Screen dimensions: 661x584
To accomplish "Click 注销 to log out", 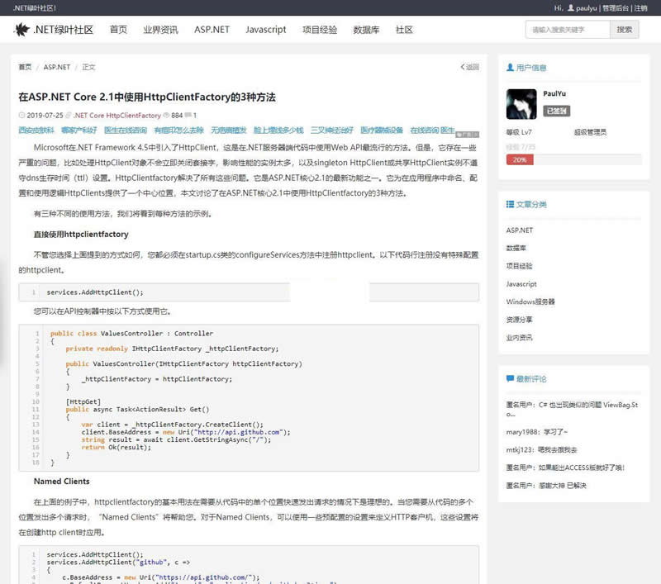I will [x=640, y=7].
